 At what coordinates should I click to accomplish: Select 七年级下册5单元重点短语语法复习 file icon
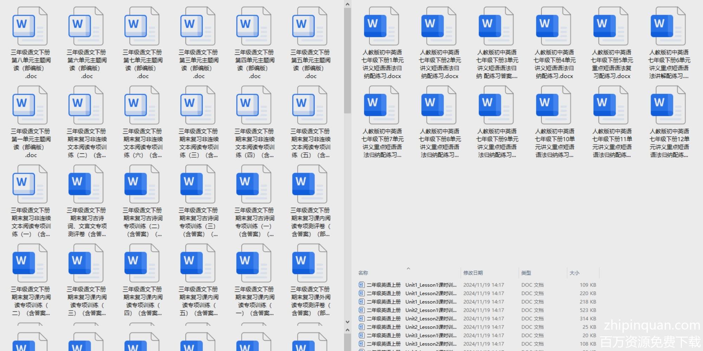(x=611, y=26)
